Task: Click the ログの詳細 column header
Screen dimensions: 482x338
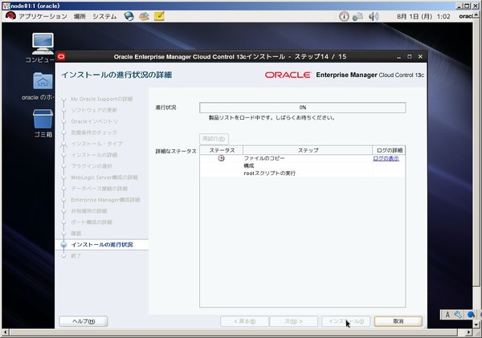Action: point(389,150)
